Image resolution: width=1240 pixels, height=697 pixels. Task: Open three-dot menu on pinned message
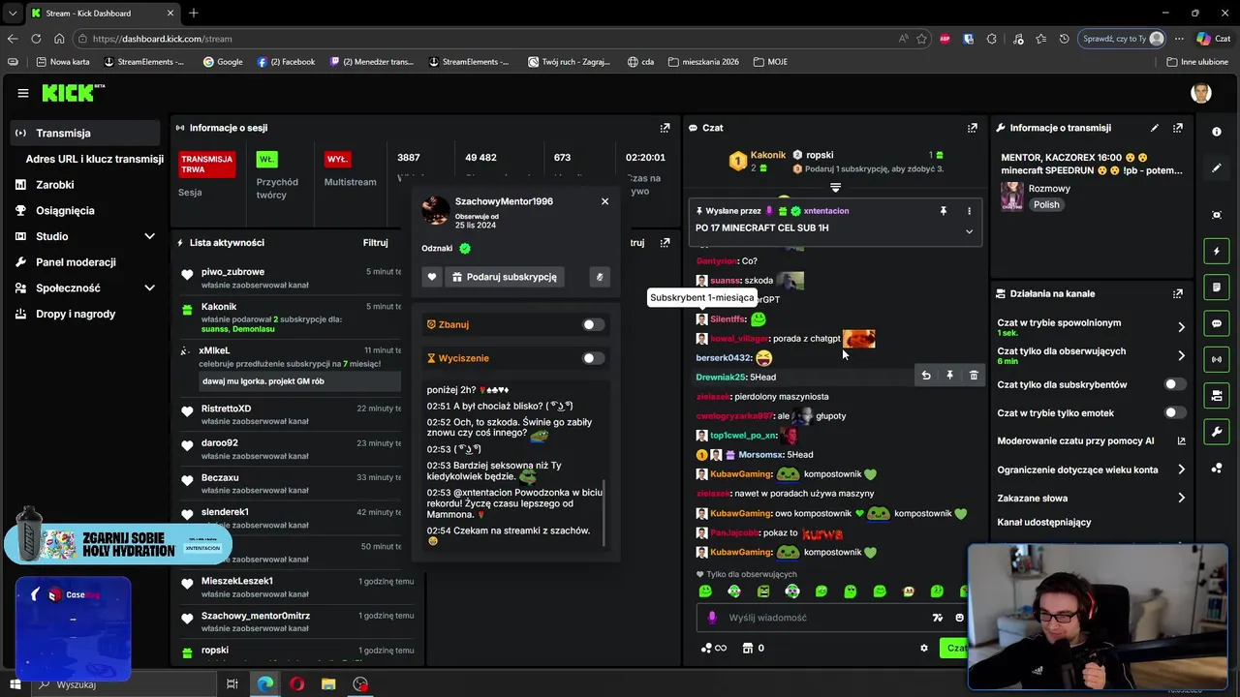(x=969, y=211)
